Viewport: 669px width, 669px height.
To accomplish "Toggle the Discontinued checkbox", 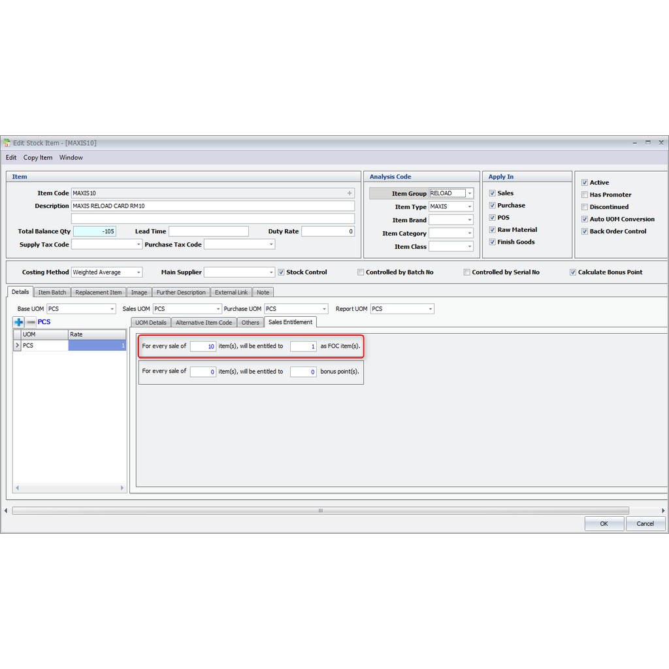I will [x=585, y=207].
